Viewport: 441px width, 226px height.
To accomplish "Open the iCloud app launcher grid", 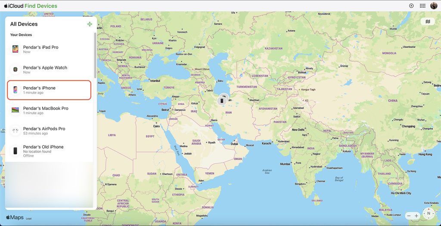I will click(422, 6).
